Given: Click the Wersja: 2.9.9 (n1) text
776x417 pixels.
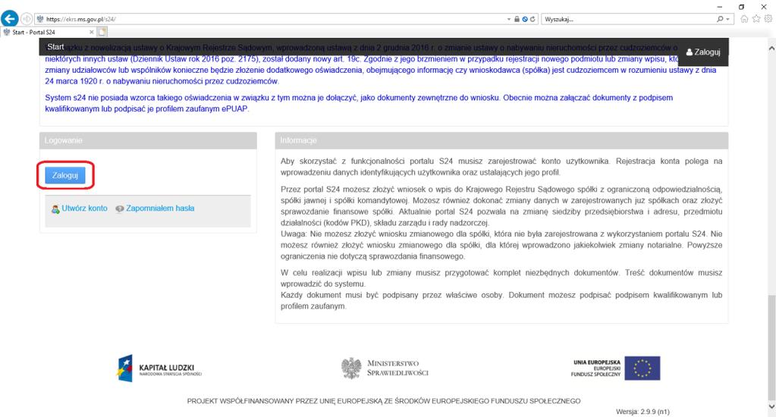Looking at the screenshot, I should pyautogui.click(x=642, y=412).
